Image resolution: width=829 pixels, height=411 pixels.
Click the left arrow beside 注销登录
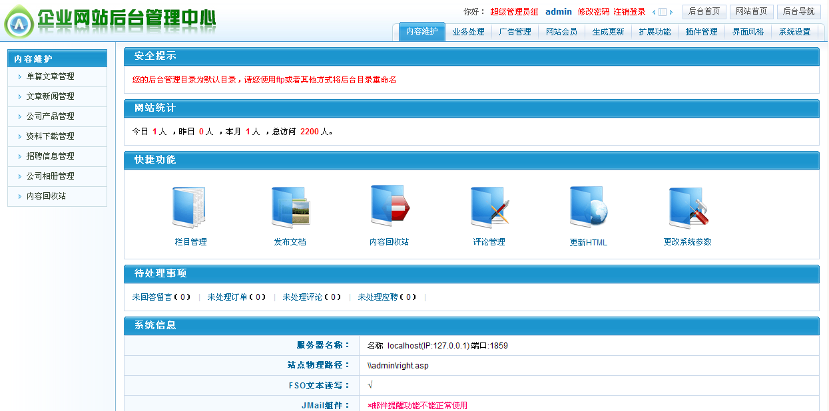(654, 12)
